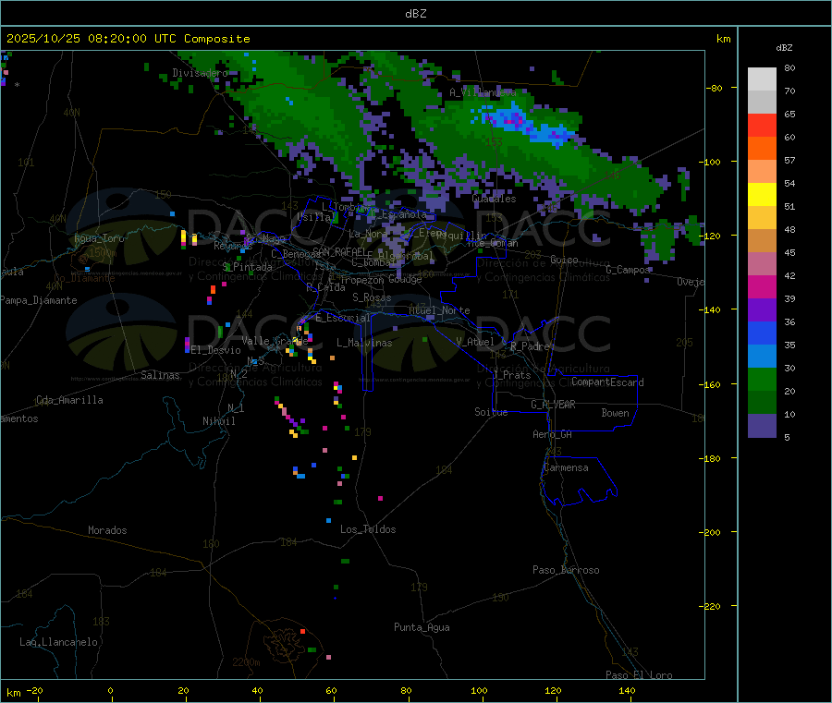
Task: Click the CompantEscard label
Action: (607, 382)
